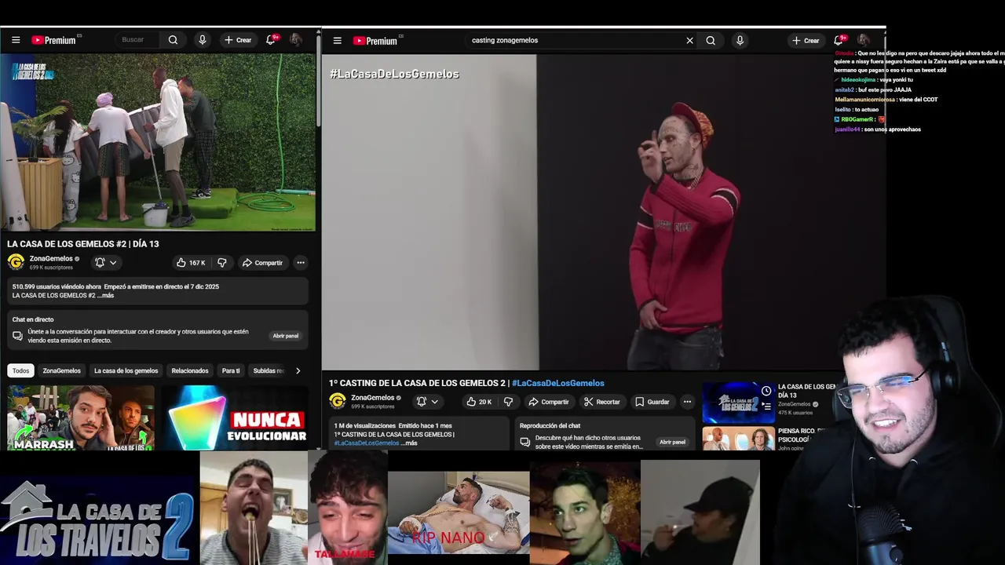Expand casting video description with '...más'
This screenshot has width=1005, height=565.
coord(409,443)
